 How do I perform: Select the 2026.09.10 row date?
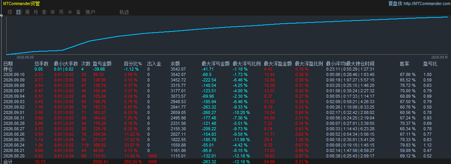14,74
